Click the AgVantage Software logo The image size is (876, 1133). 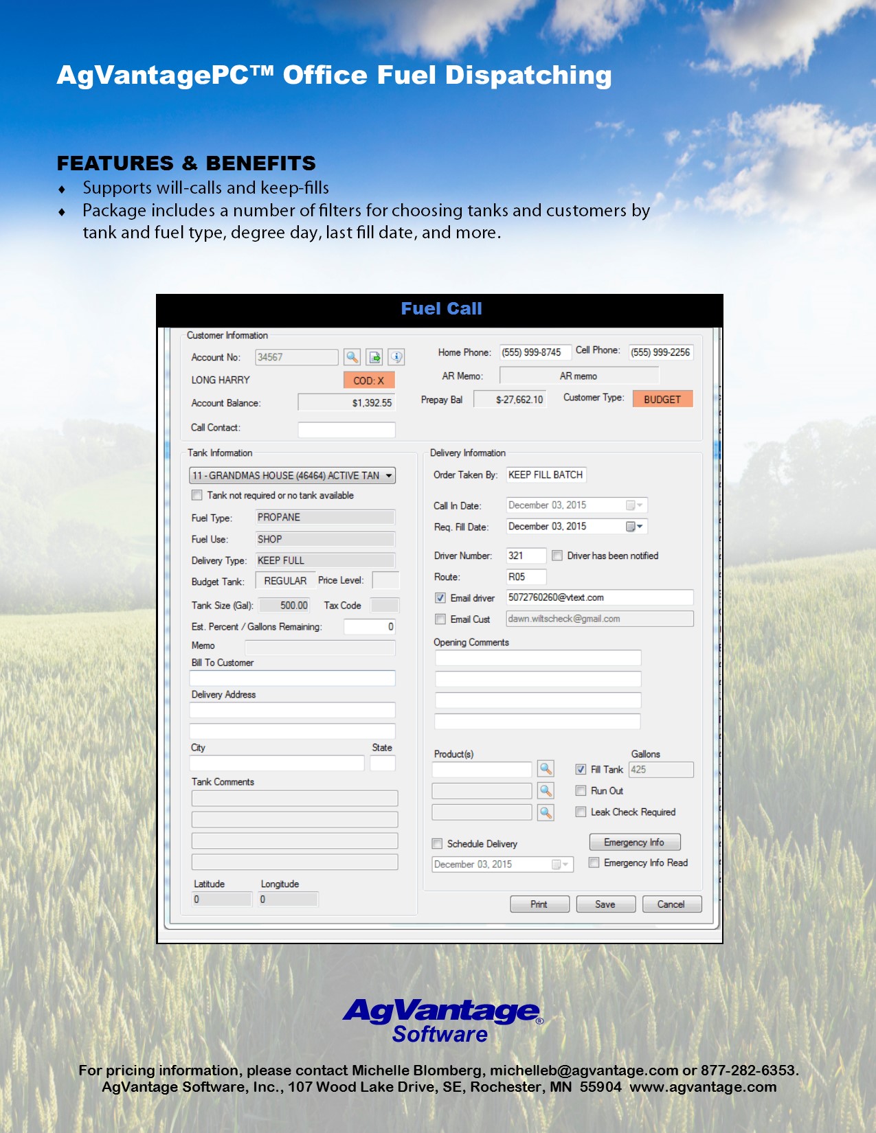[x=442, y=1020]
